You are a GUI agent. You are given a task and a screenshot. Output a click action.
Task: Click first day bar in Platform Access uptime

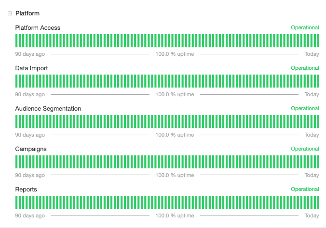[16, 41]
